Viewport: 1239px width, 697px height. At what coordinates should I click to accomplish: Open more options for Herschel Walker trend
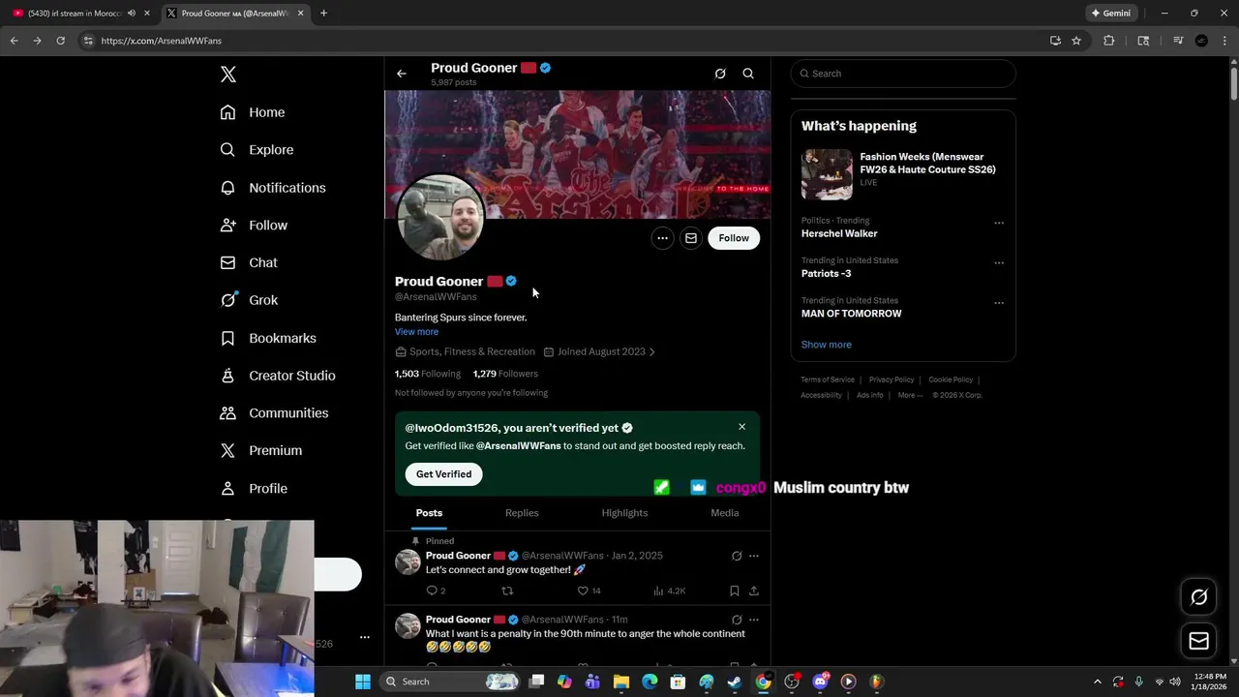coord(999,223)
